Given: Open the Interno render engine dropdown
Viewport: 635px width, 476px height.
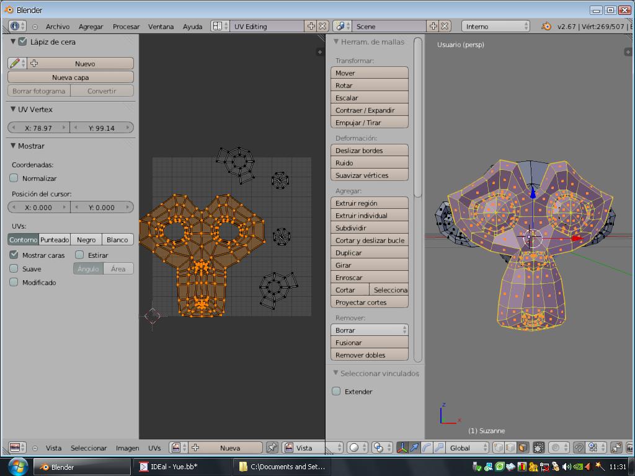Looking at the screenshot, I should (495, 26).
